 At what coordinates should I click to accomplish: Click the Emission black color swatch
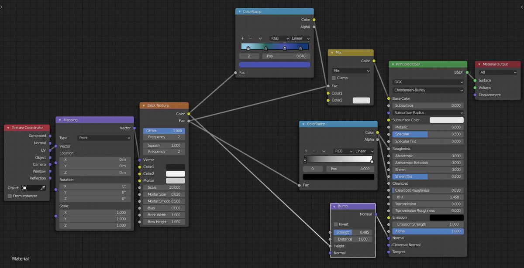446,217
